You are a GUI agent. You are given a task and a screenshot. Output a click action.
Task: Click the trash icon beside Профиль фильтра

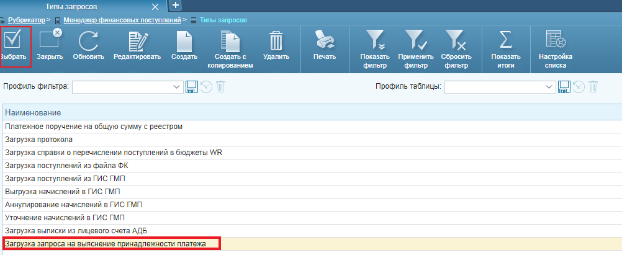pos(220,87)
